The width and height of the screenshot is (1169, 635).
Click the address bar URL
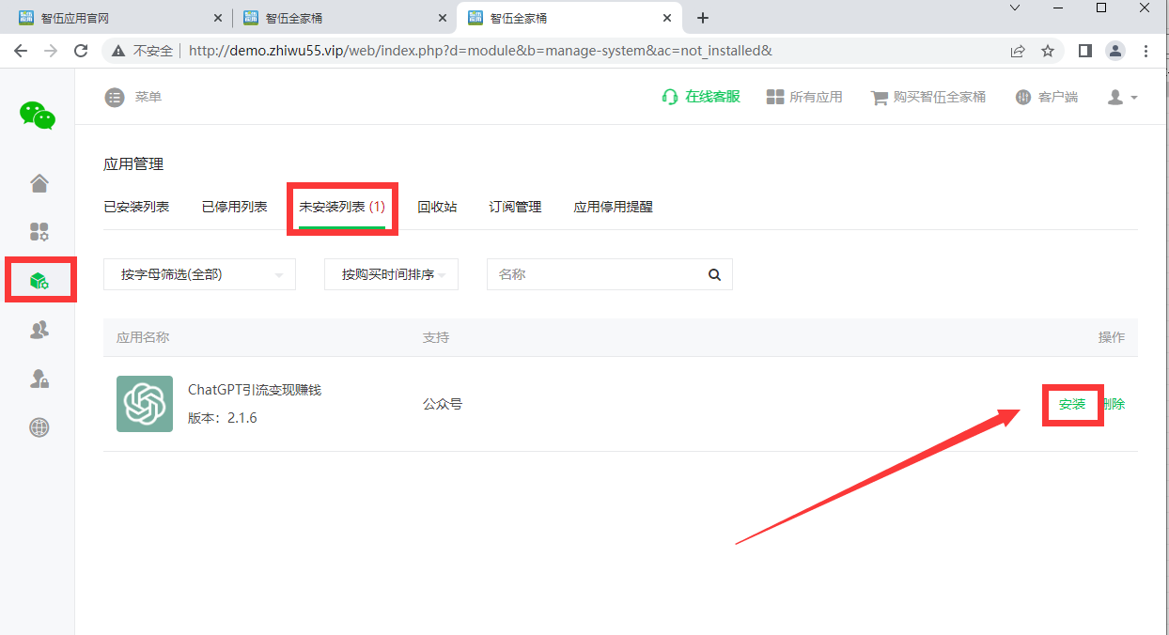coord(480,51)
